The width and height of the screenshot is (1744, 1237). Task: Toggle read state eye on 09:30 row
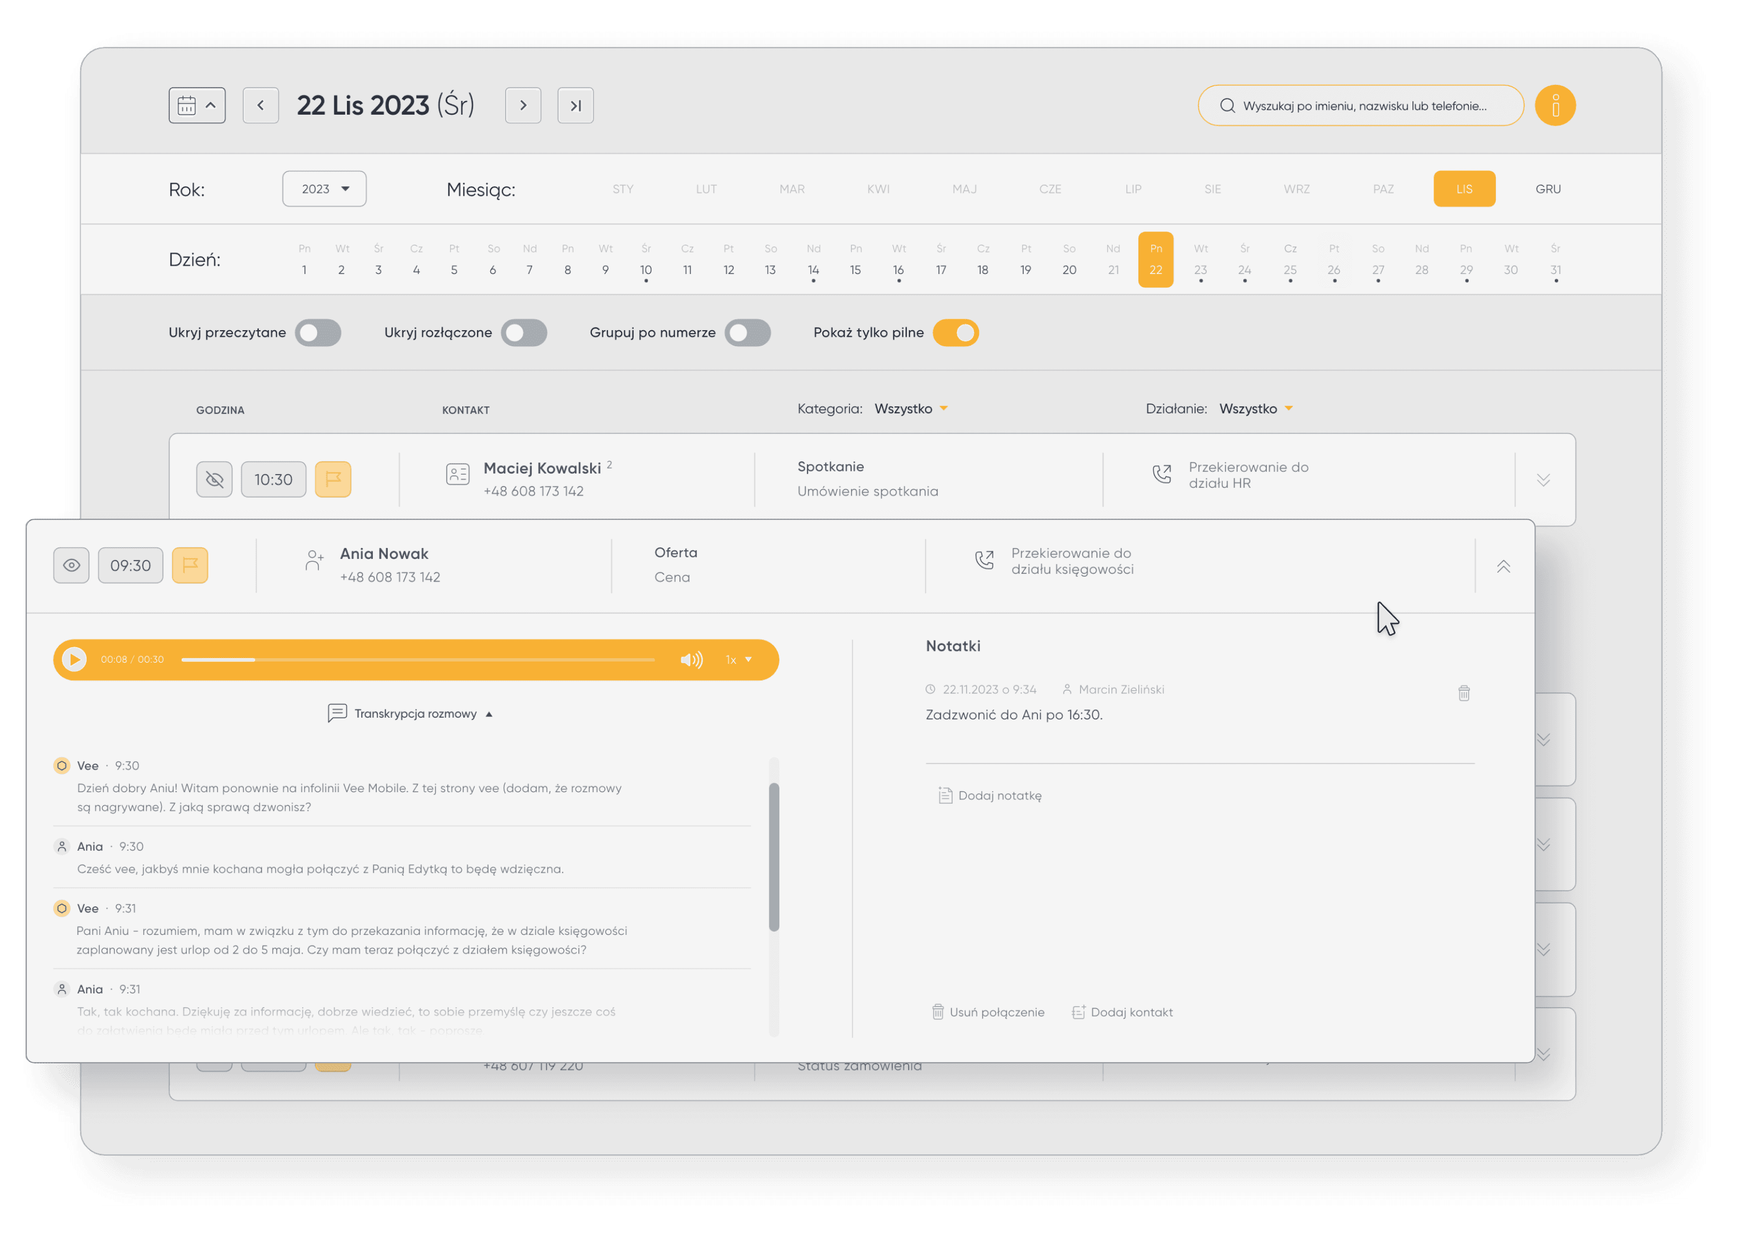point(71,565)
